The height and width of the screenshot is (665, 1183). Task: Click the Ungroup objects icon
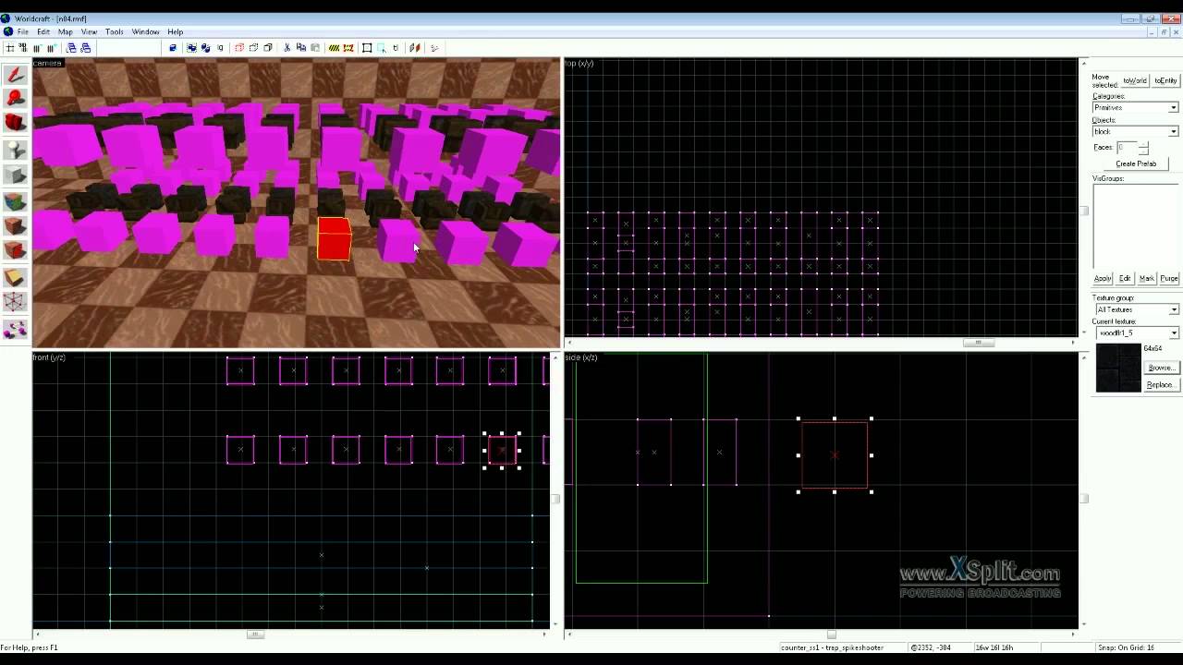coord(205,48)
